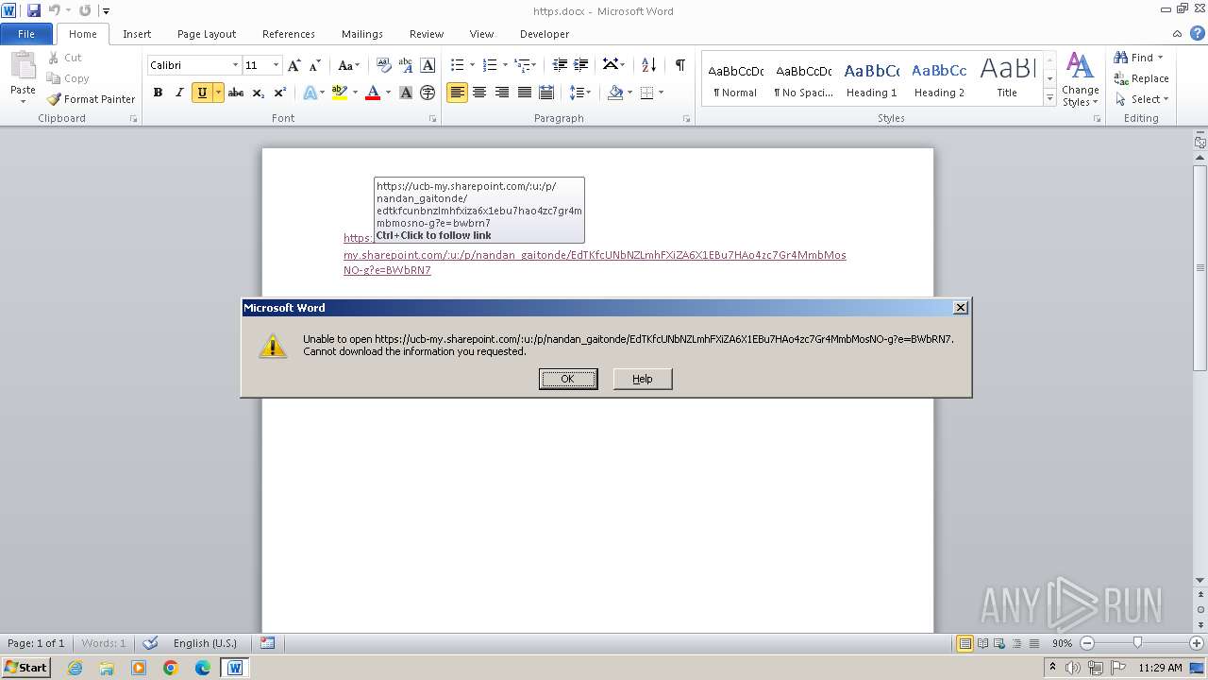
Task: Click the Zoom Out minus button
Action: pos(1086,643)
